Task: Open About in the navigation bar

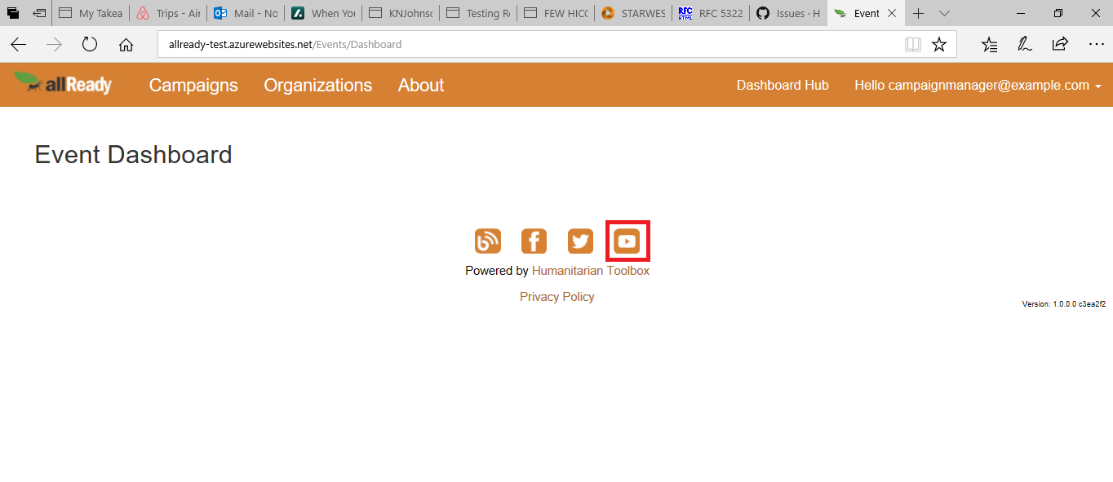Action: (x=421, y=85)
